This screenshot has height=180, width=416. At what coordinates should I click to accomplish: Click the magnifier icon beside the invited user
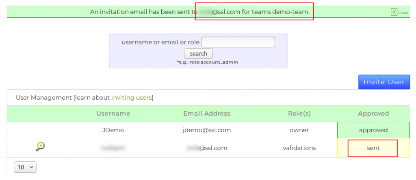[x=40, y=147]
